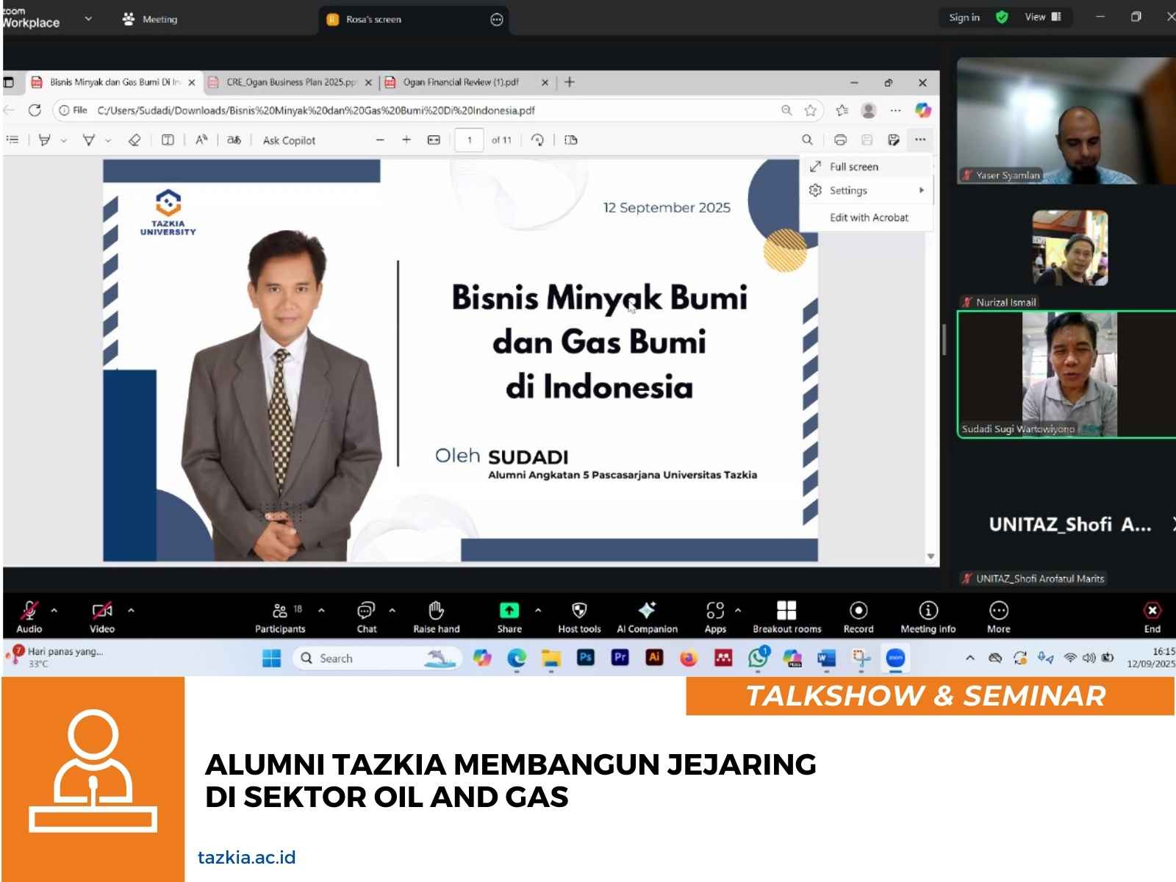Open Breakout rooms
The height and width of the screenshot is (882, 1176).
point(786,611)
